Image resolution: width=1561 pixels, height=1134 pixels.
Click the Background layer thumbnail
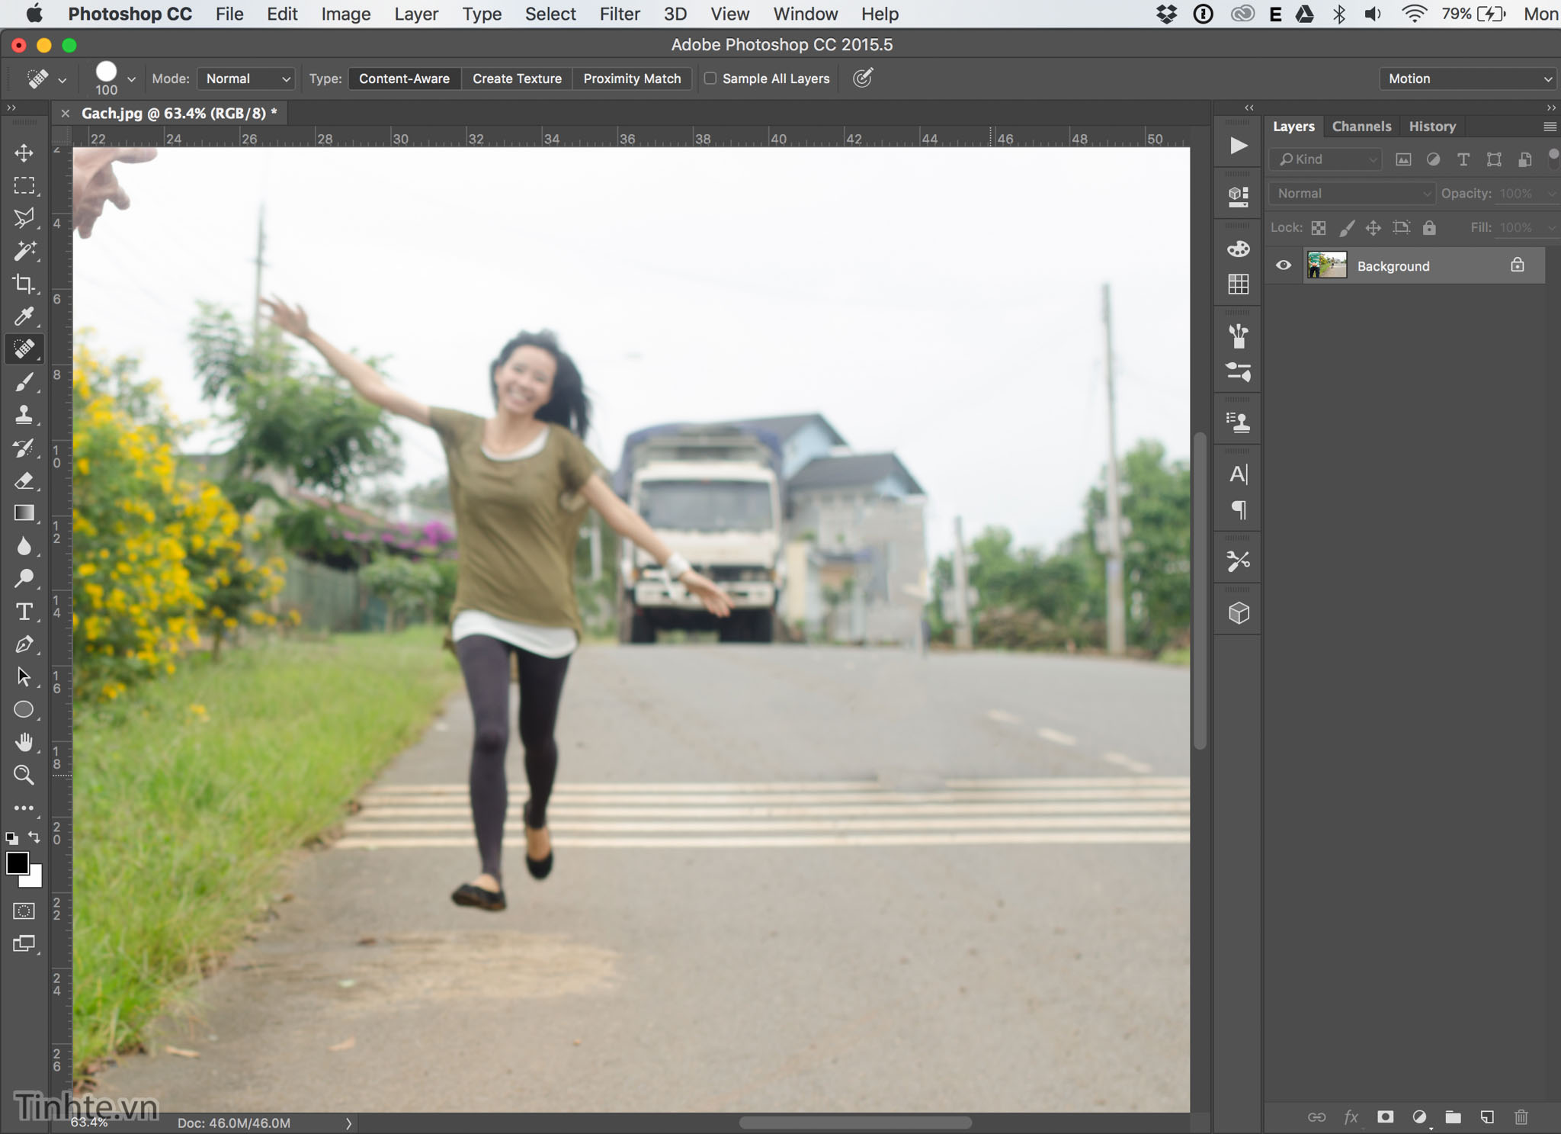tap(1327, 265)
